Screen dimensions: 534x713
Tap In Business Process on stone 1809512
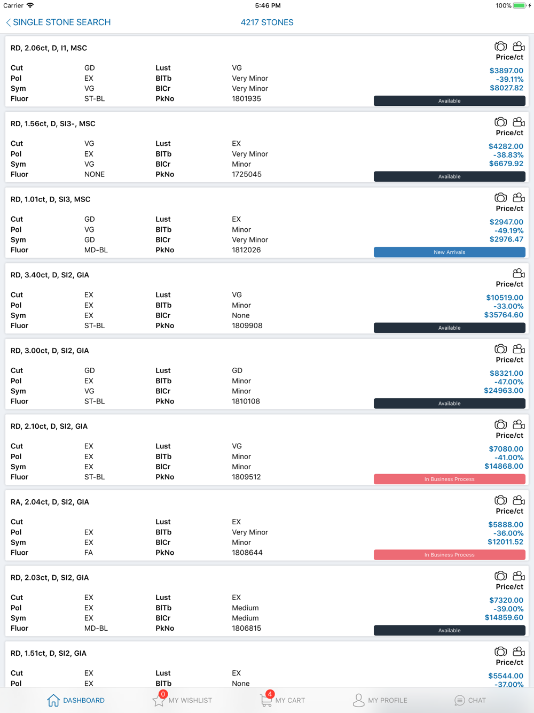coord(449,479)
